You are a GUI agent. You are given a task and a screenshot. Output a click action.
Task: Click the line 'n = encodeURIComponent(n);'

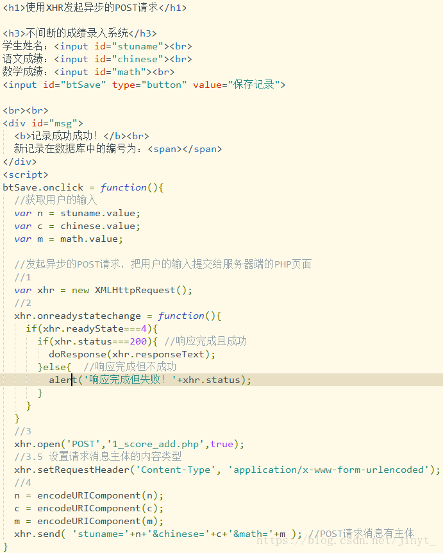[89, 495]
